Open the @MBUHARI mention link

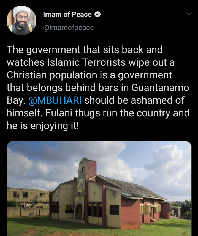[55, 100]
